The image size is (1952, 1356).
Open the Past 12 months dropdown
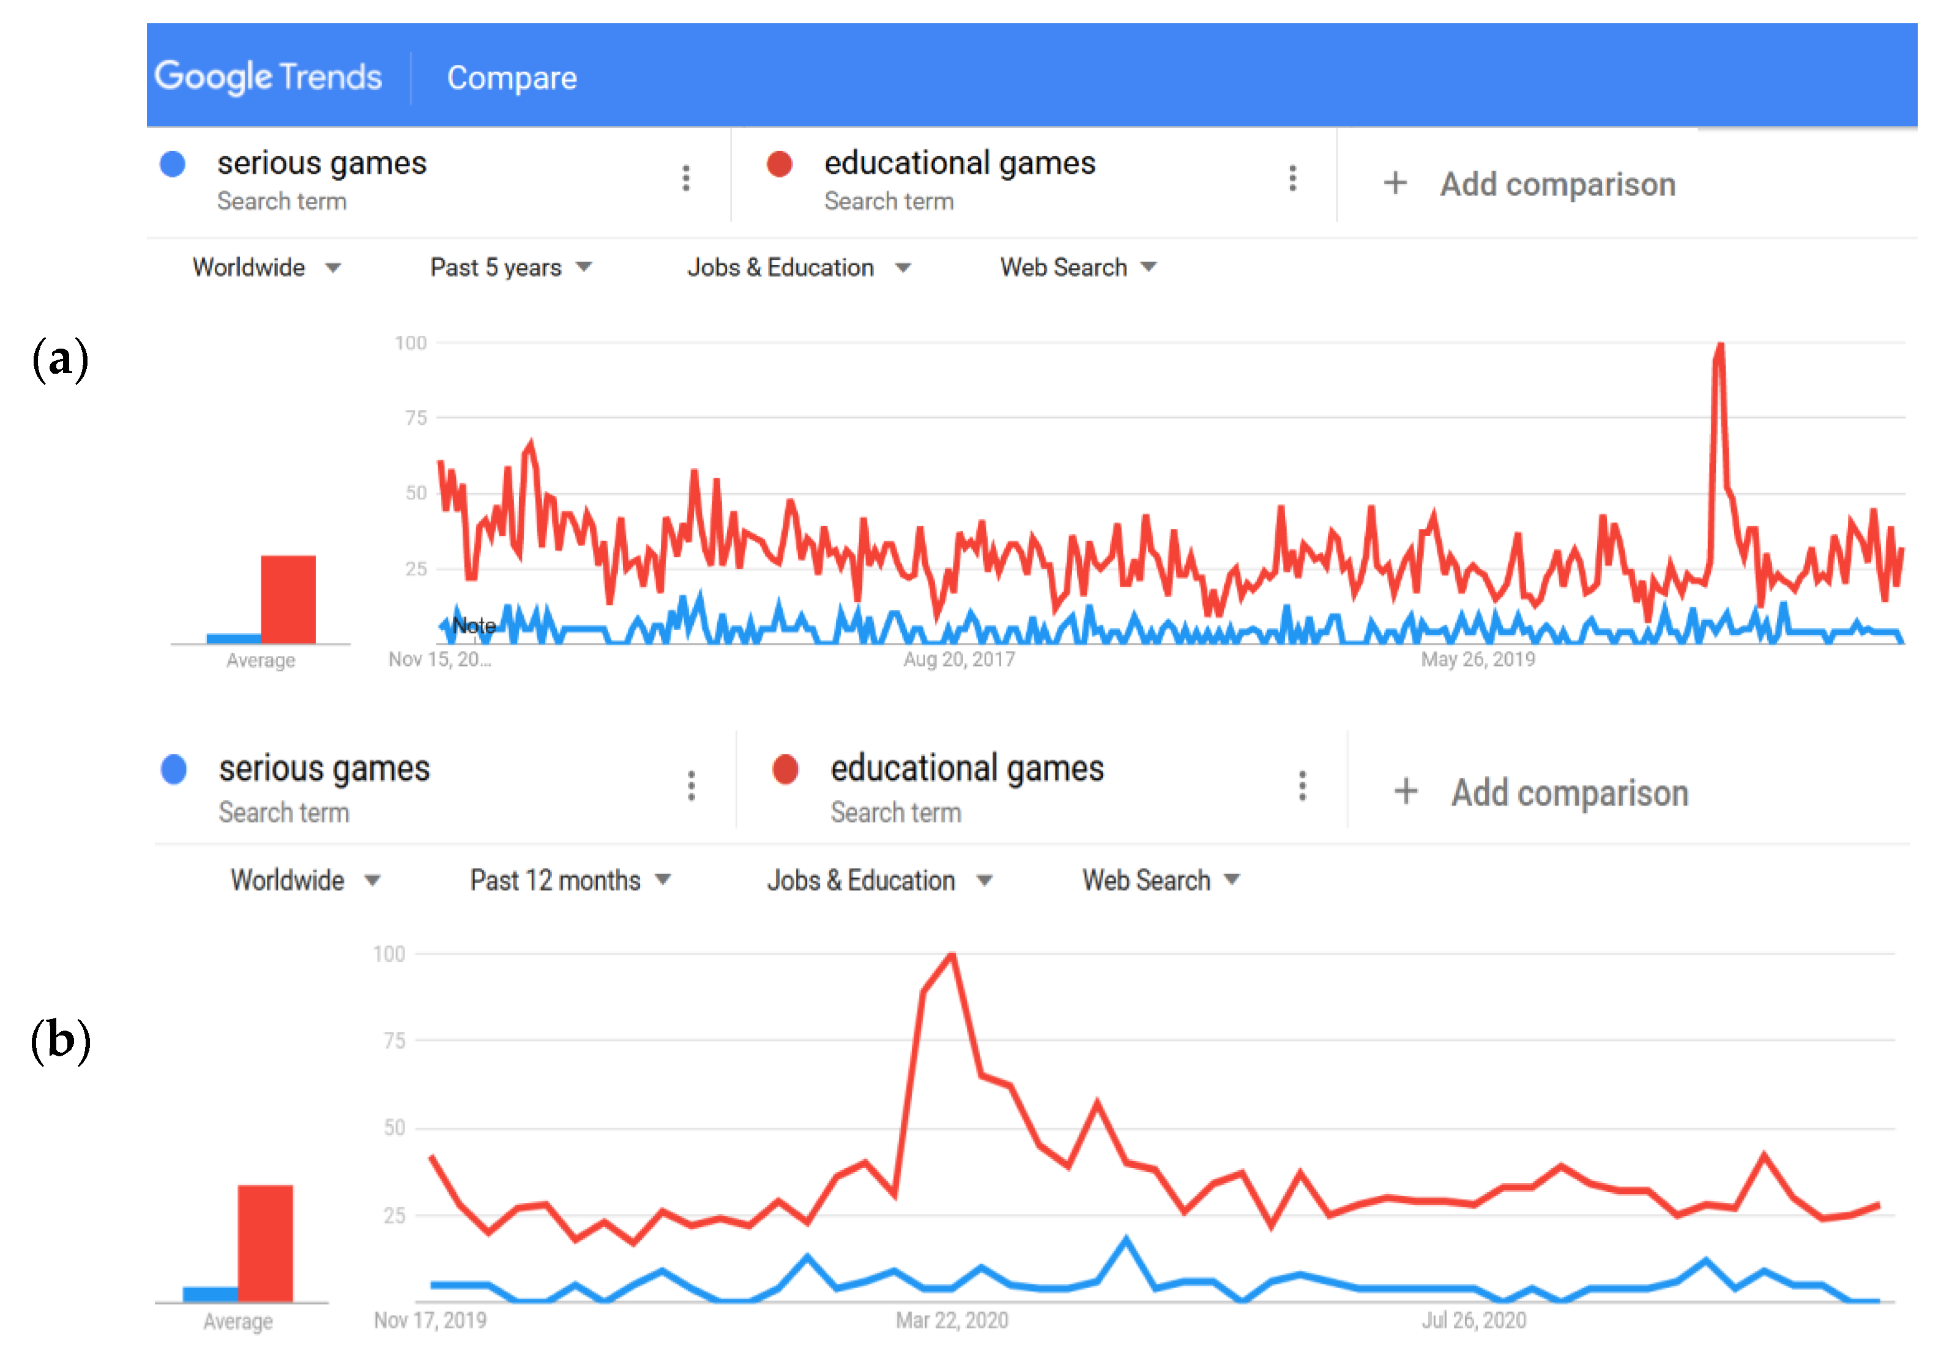point(569,880)
